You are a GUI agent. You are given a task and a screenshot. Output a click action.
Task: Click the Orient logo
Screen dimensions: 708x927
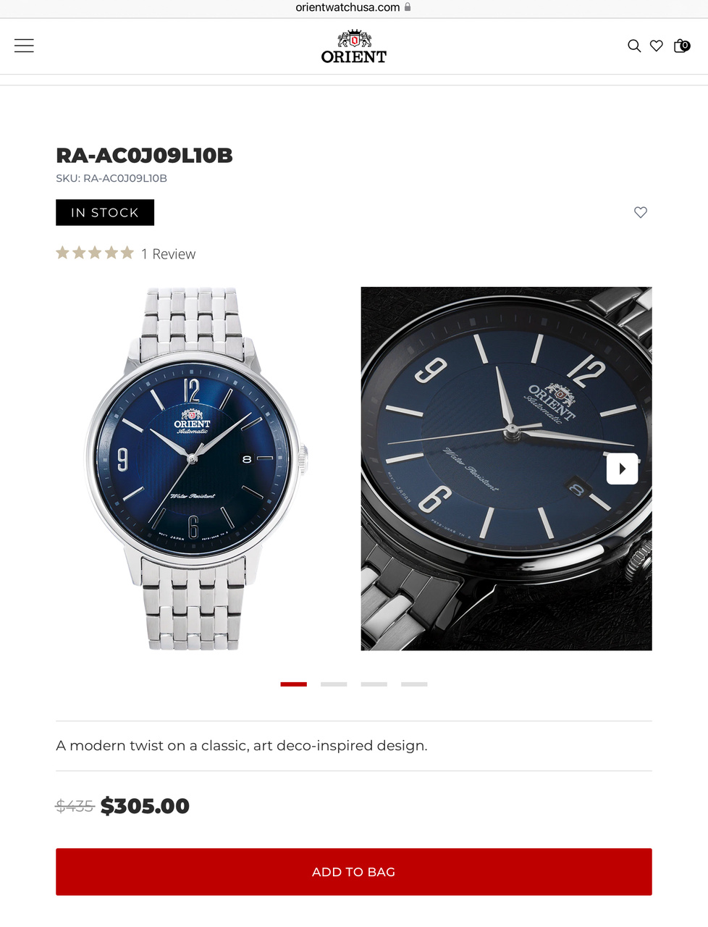point(354,47)
